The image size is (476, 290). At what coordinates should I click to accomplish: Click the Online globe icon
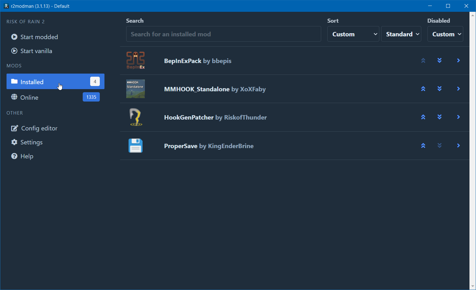(x=14, y=97)
